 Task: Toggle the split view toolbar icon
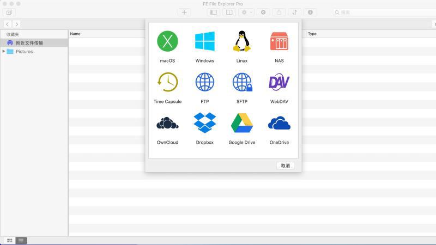[229, 12]
